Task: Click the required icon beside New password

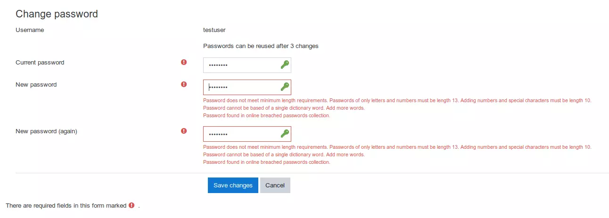Action: (184, 84)
